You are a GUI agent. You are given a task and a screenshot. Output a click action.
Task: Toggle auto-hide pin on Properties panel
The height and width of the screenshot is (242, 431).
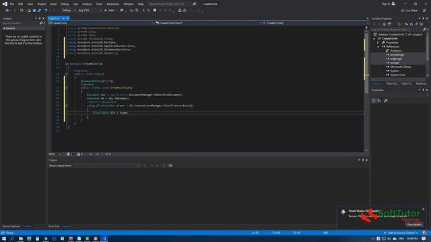423,90
